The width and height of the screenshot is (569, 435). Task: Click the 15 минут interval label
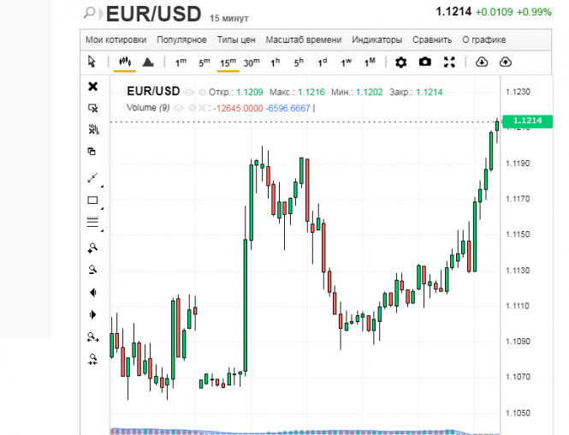(x=229, y=18)
